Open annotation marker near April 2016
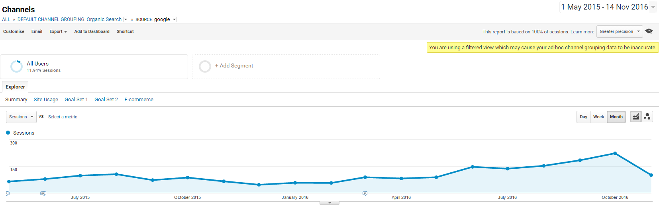The width and height of the screenshot is (659, 210). click(x=365, y=193)
